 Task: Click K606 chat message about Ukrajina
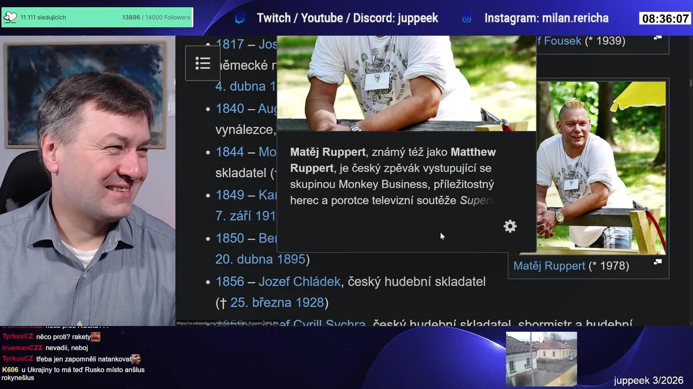(73, 373)
